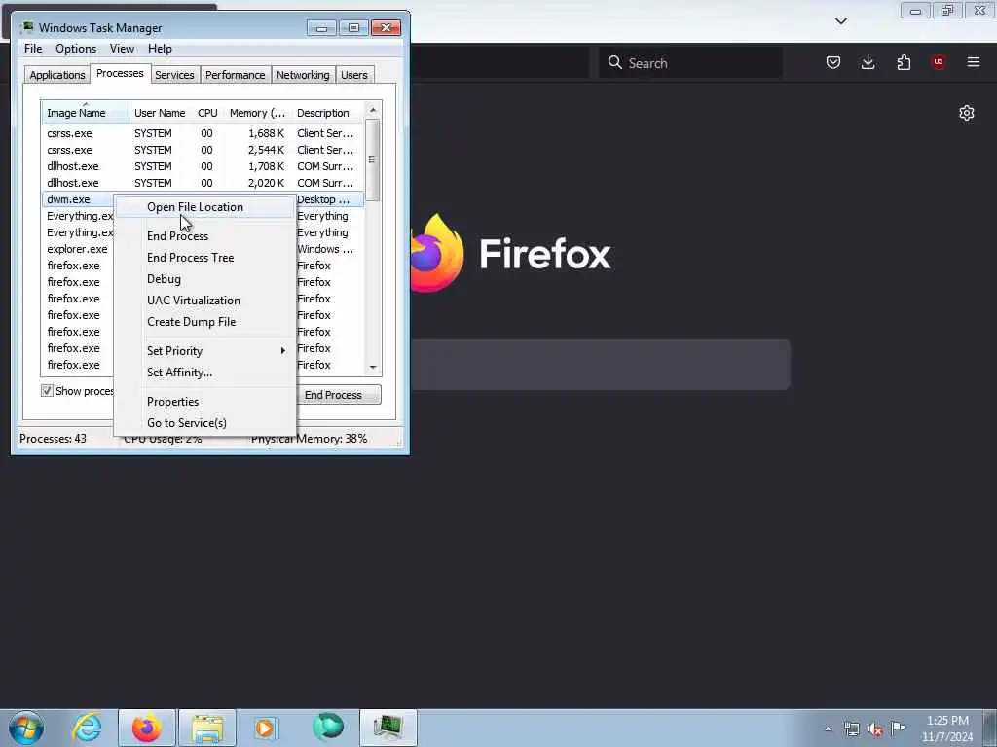Viewport: 997px width, 747px height.
Task: Open Windows Explorer folder taskbar icon
Action: (x=207, y=728)
